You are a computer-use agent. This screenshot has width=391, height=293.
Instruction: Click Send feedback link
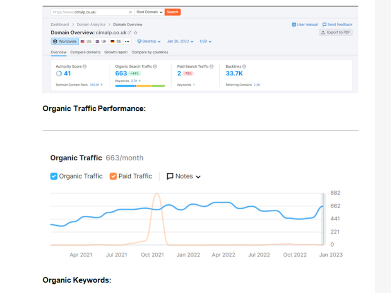(x=337, y=24)
